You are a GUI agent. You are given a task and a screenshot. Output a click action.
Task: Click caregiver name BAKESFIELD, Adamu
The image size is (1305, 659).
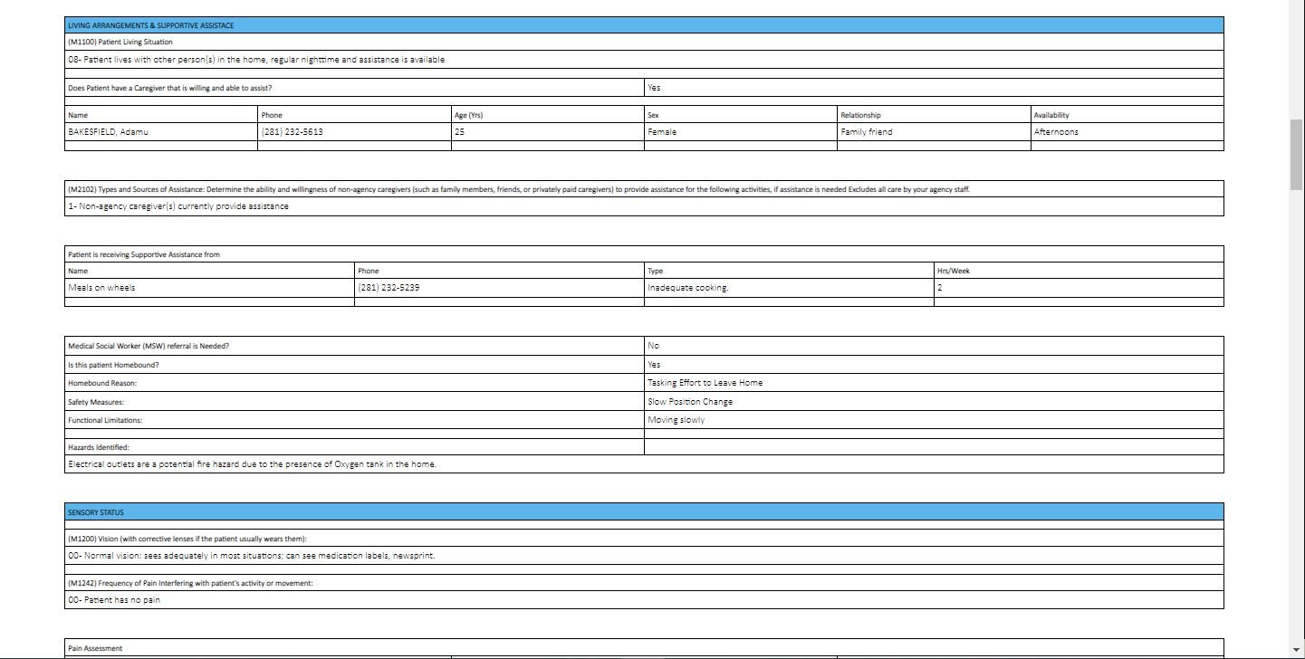[x=108, y=132]
